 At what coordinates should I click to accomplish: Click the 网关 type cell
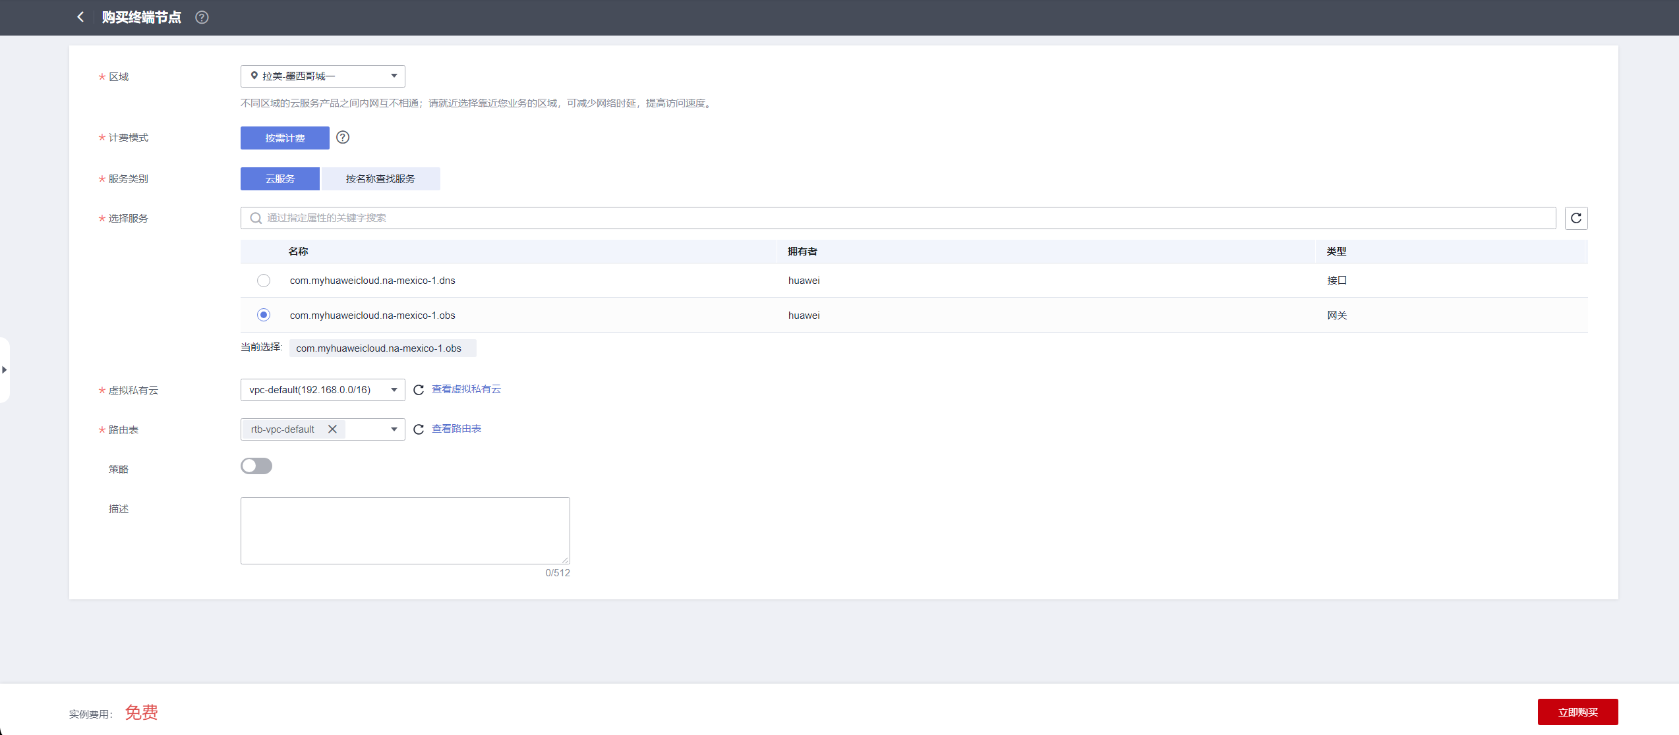(x=1337, y=315)
